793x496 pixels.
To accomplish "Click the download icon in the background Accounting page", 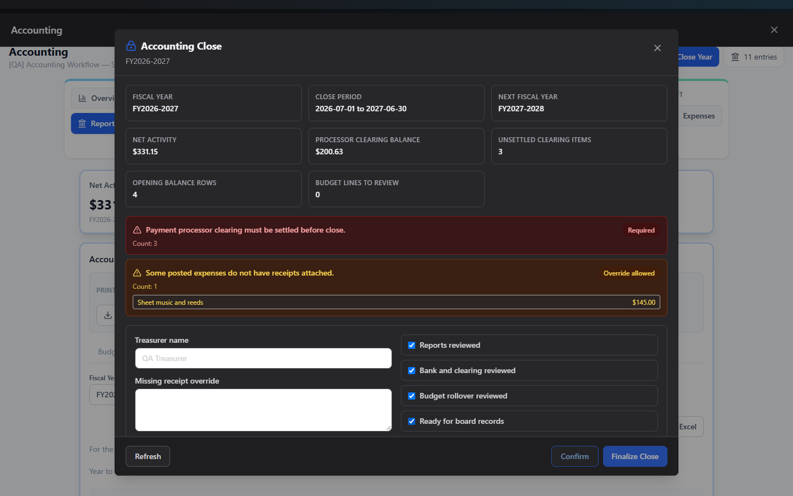I will pyautogui.click(x=108, y=315).
